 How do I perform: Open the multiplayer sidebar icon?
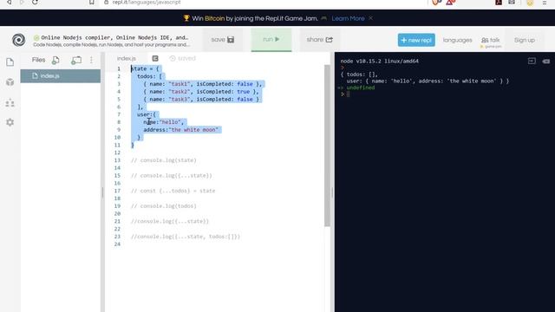pos(10,102)
